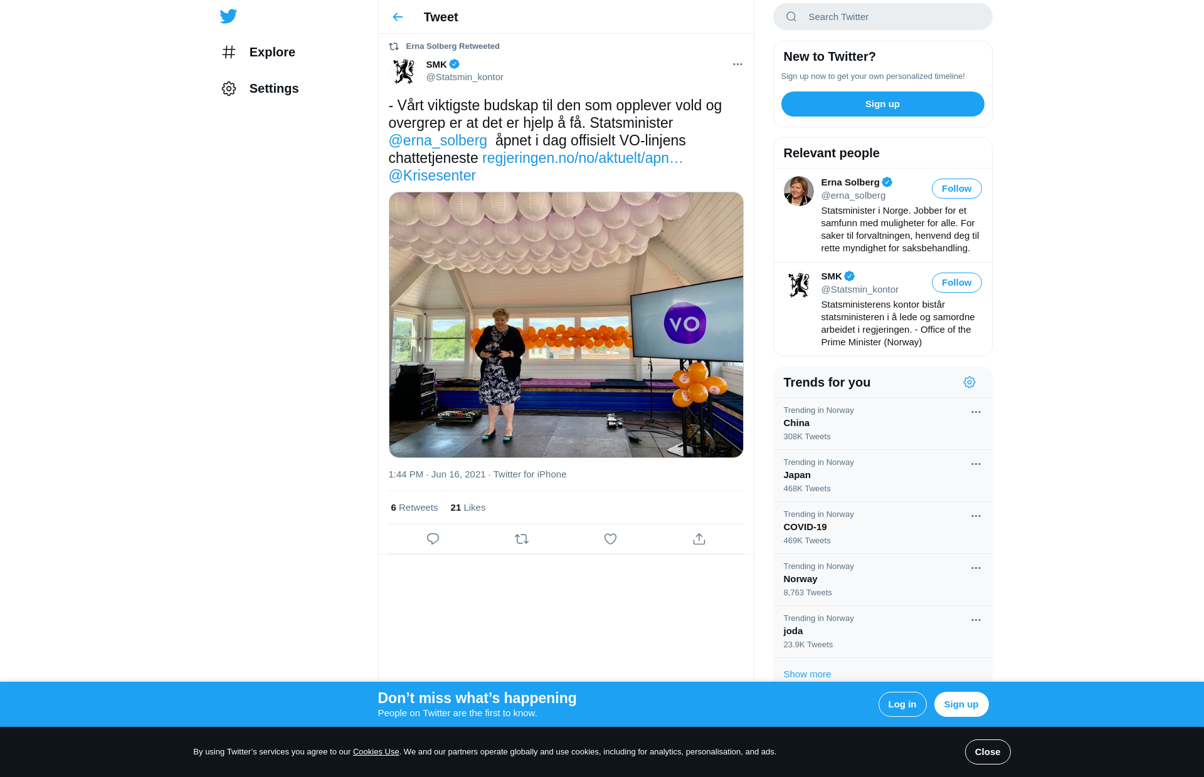Click the Twitter bird logo
The width and height of the screenshot is (1204, 777).
(228, 16)
